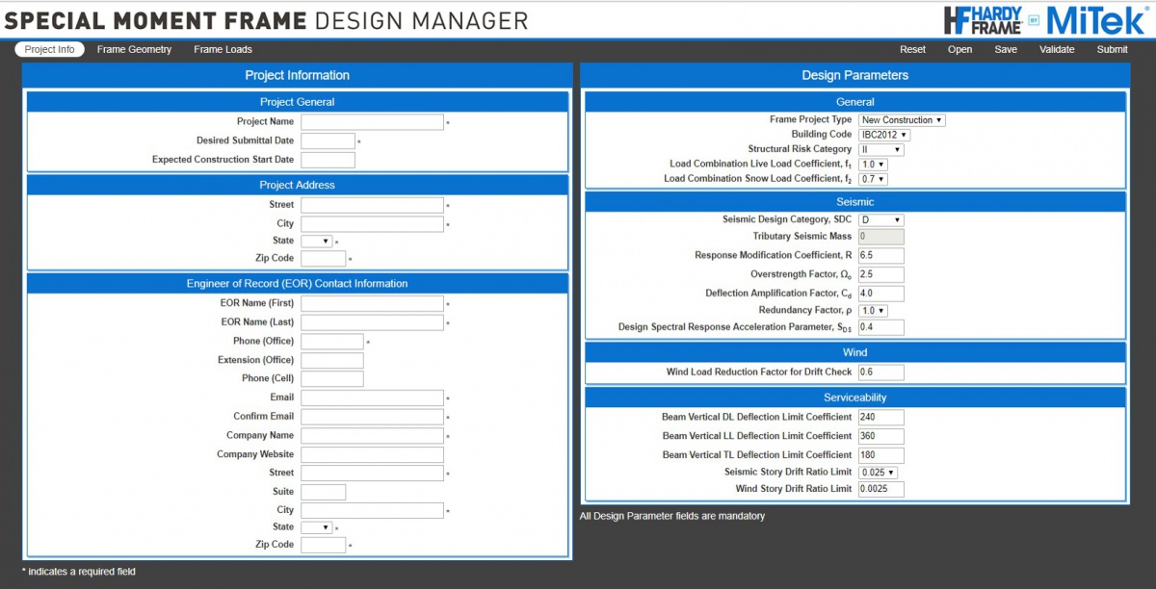
Task: Open the Snow Load Coefficient f2 dropdown
Action: tap(873, 179)
